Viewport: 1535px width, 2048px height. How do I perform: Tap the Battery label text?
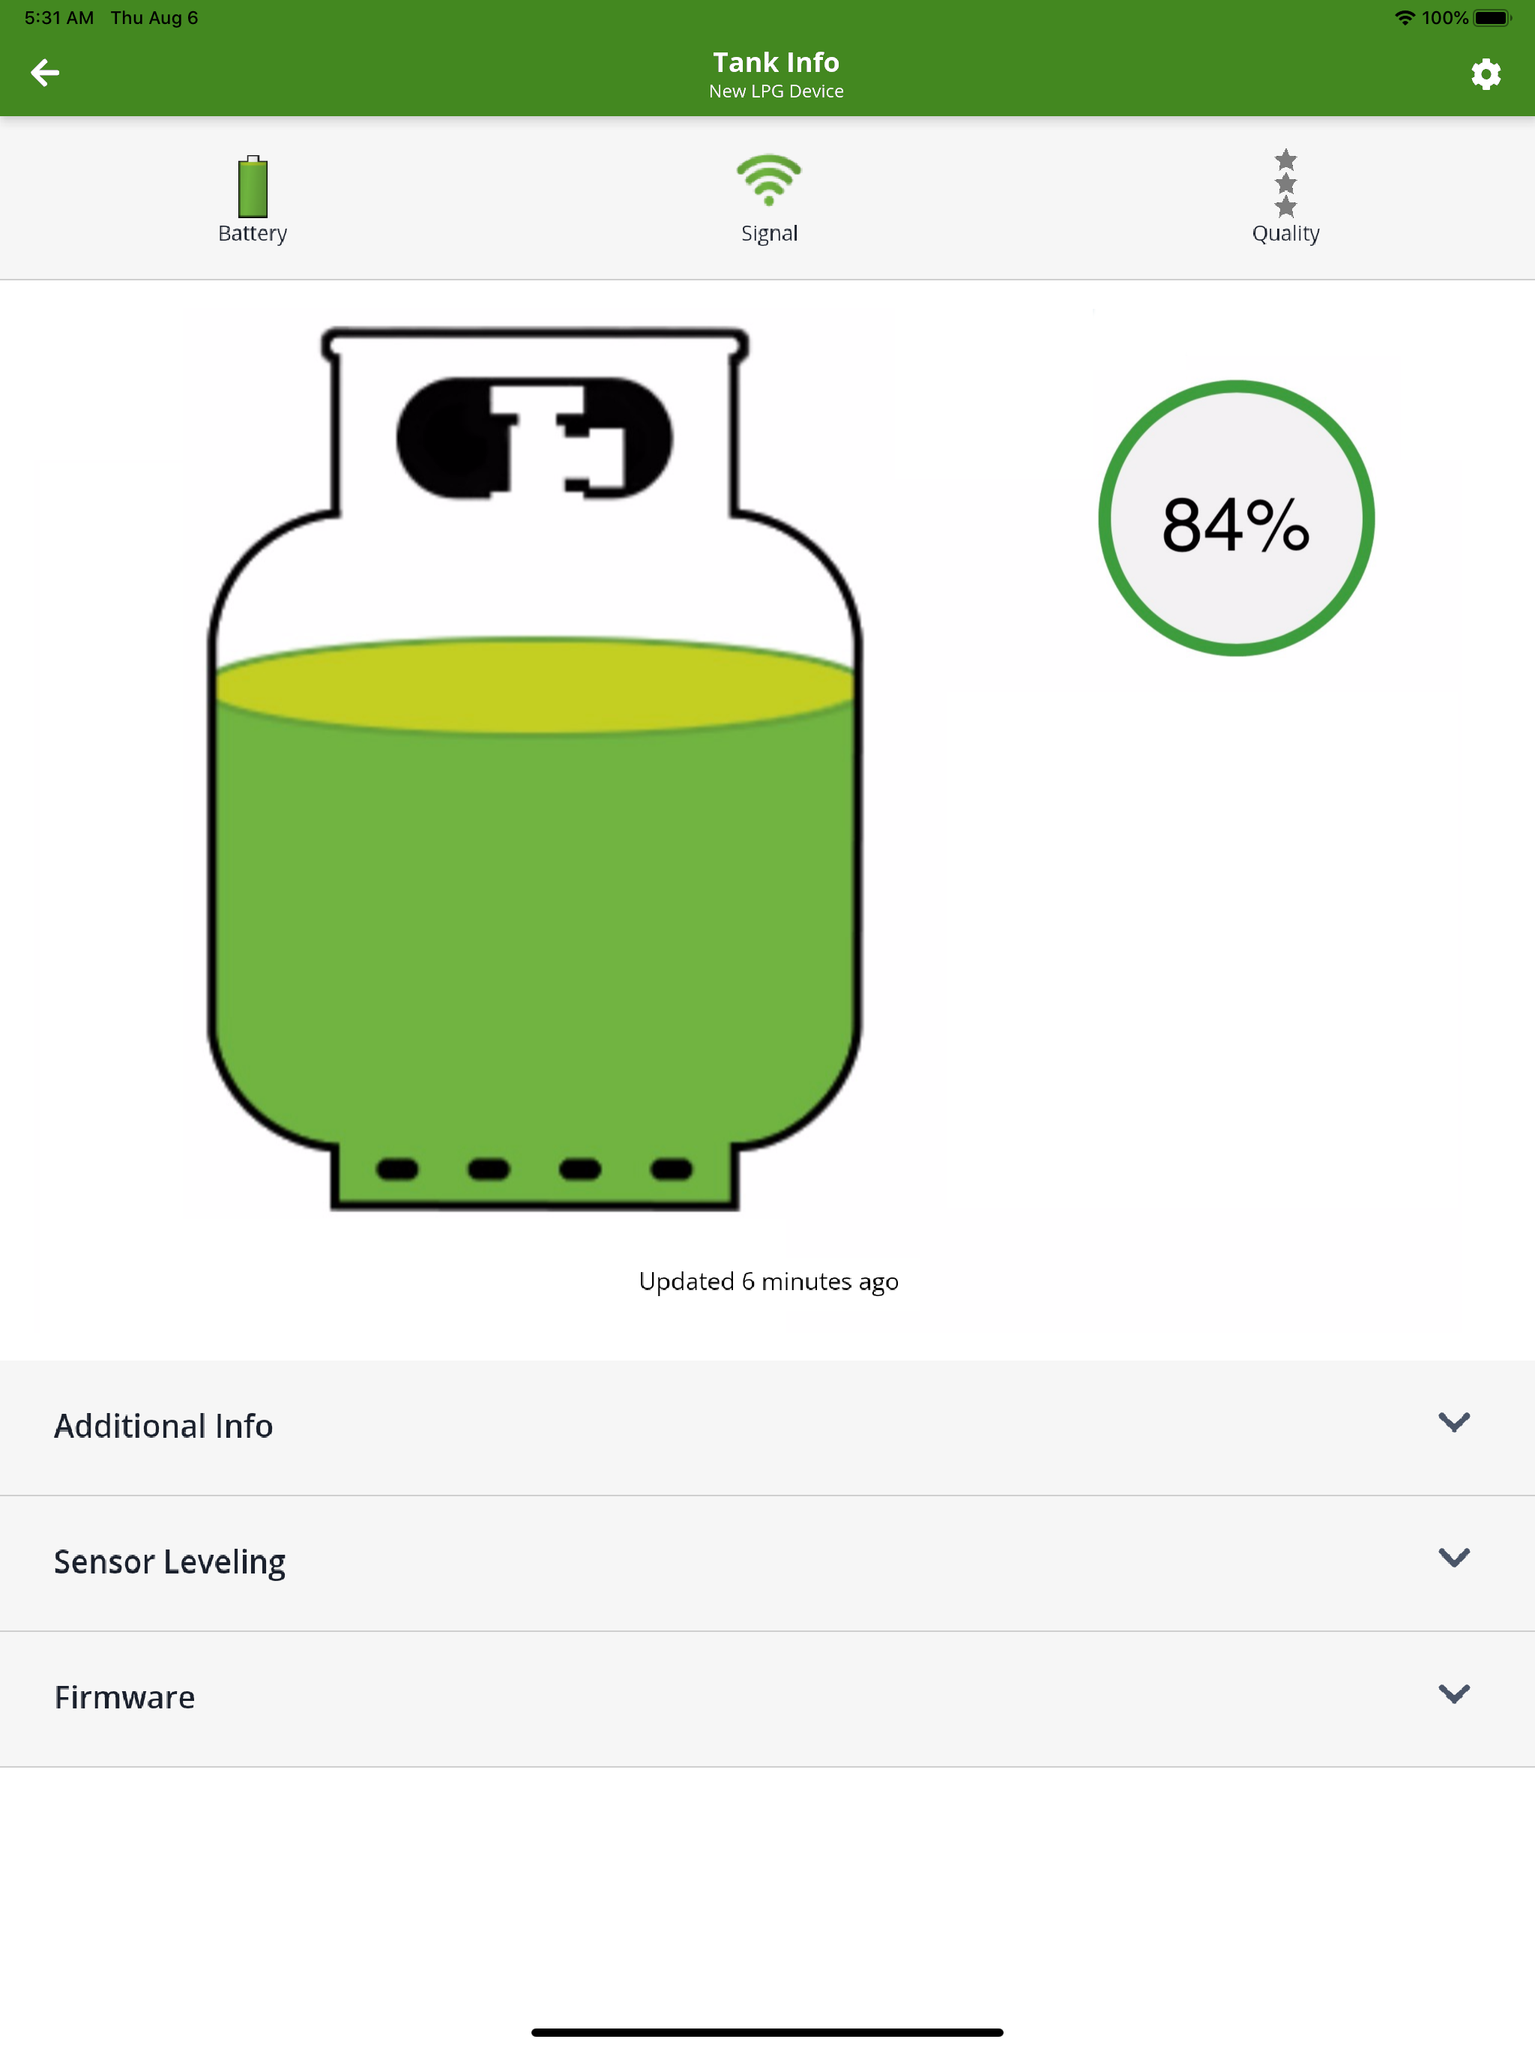(252, 233)
